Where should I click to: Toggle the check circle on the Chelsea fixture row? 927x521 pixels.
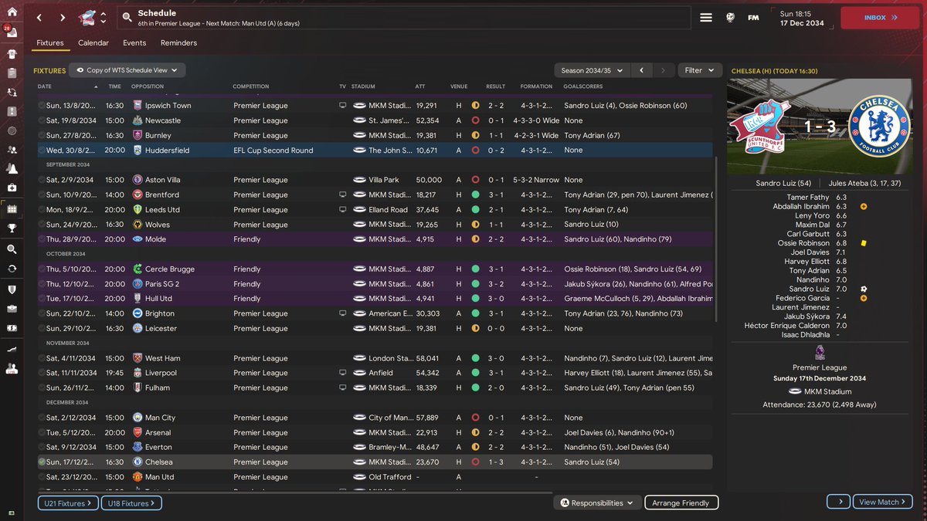coord(42,462)
